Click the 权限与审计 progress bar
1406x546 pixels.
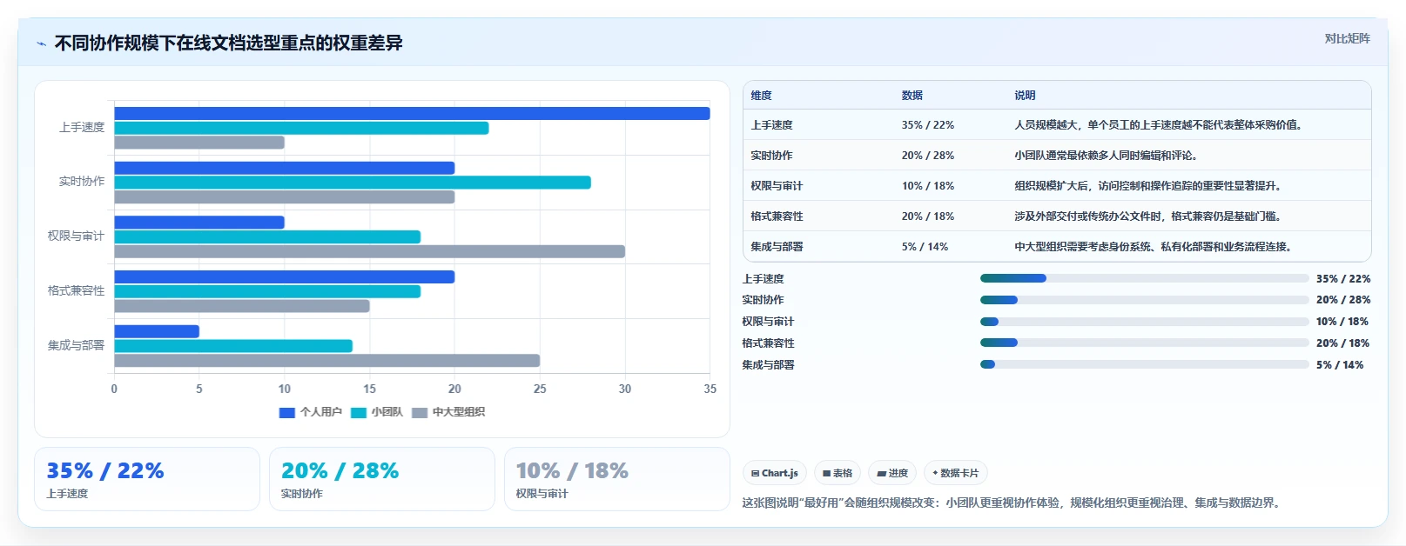pyautogui.click(x=1144, y=322)
